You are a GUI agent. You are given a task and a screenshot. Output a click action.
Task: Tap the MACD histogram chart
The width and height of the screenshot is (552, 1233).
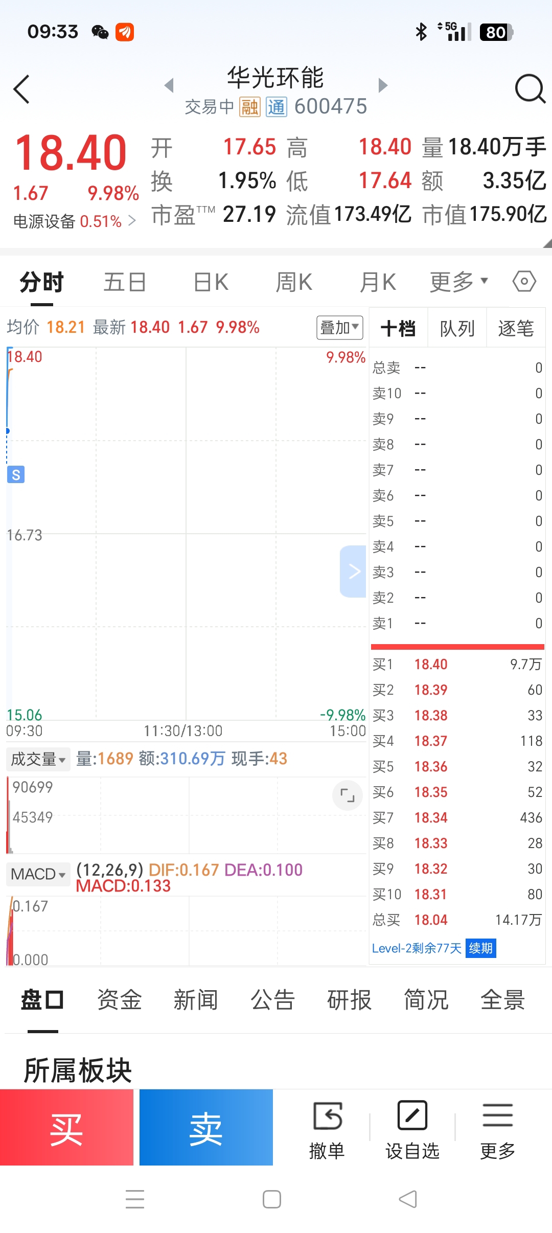click(x=186, y=930)
